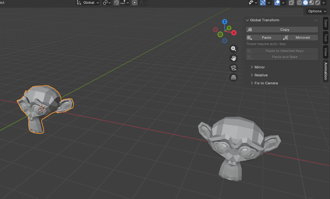
Task: Toggle snapping magnet icon
Action: (x=116, y=3)
